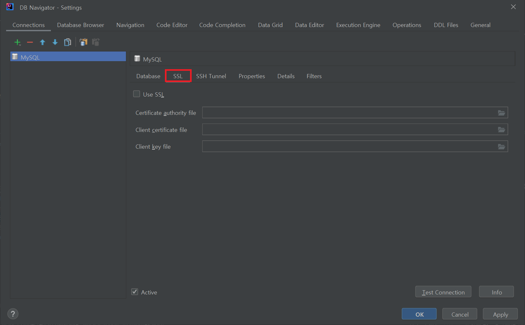
Task: Move the connection down with the down arrow
Action: click(x=55, y=42)
